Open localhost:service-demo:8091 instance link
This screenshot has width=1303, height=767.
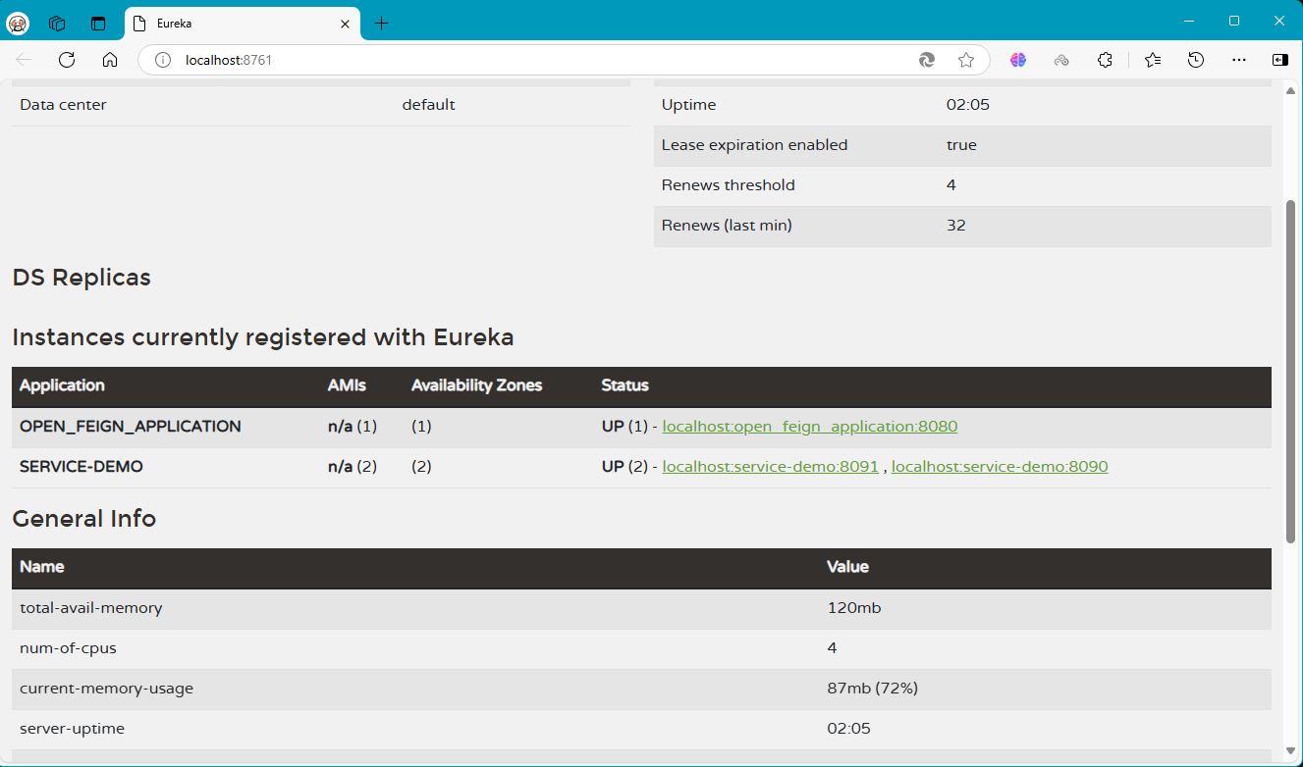(771, 467)
